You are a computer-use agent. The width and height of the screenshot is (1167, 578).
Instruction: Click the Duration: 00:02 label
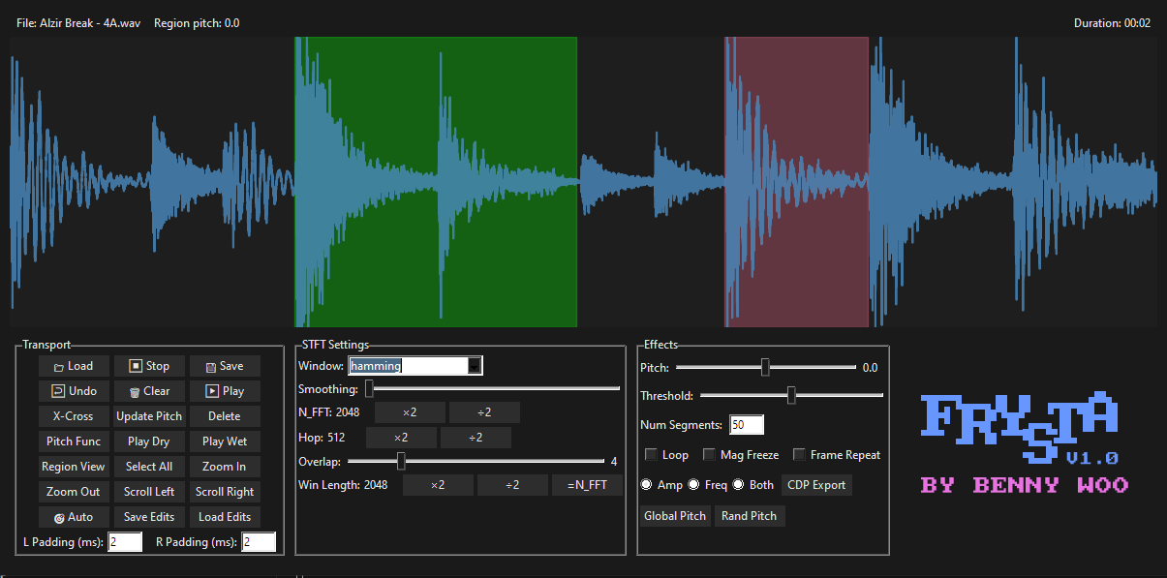tap(1112, 23)
